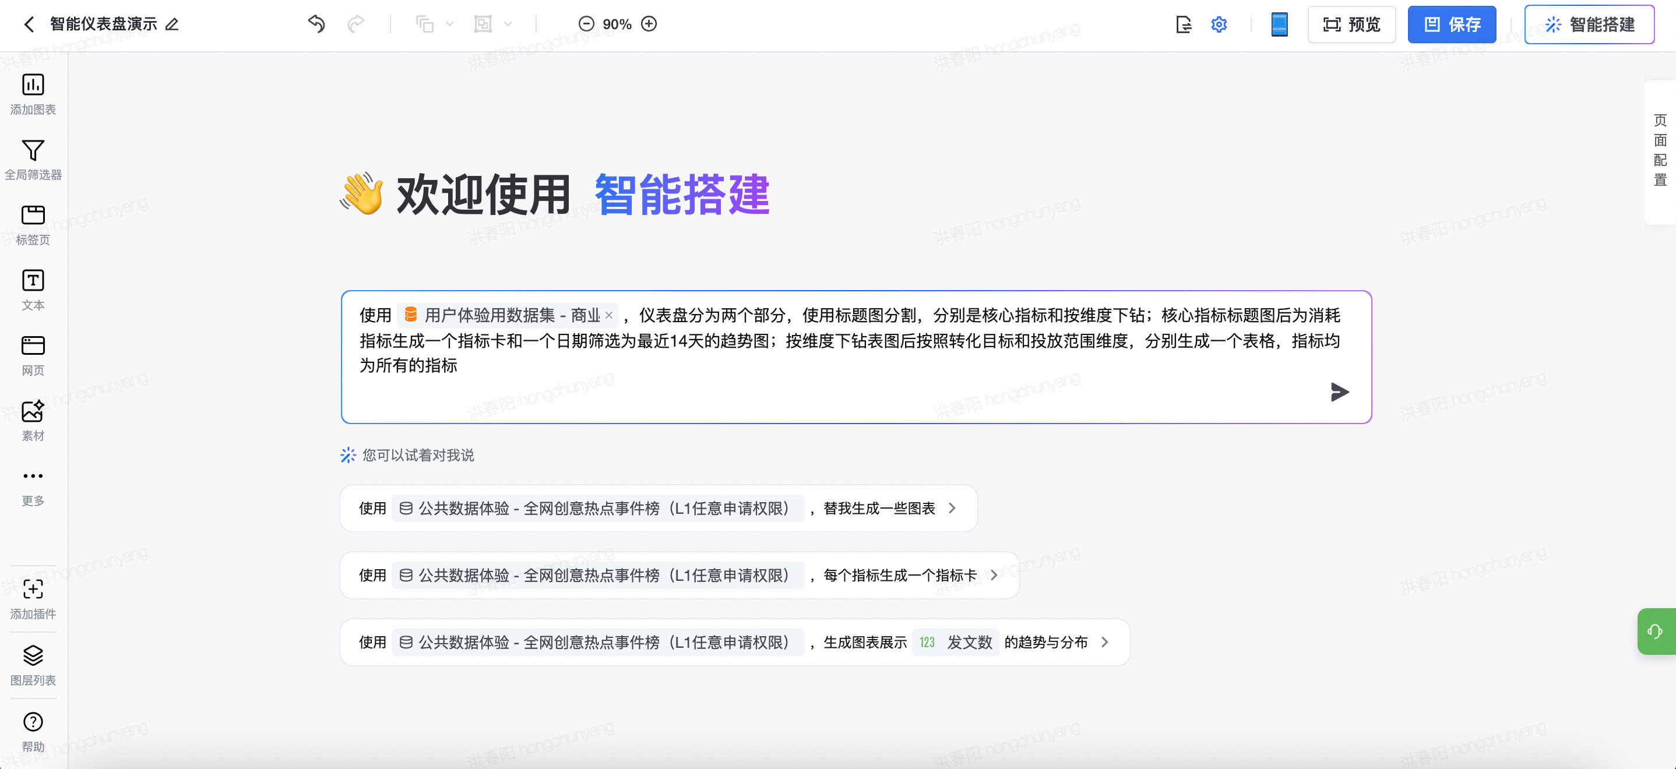
Task: Open the 更多 more options menu
Action: pyautogui.click(x=33, y=476)
